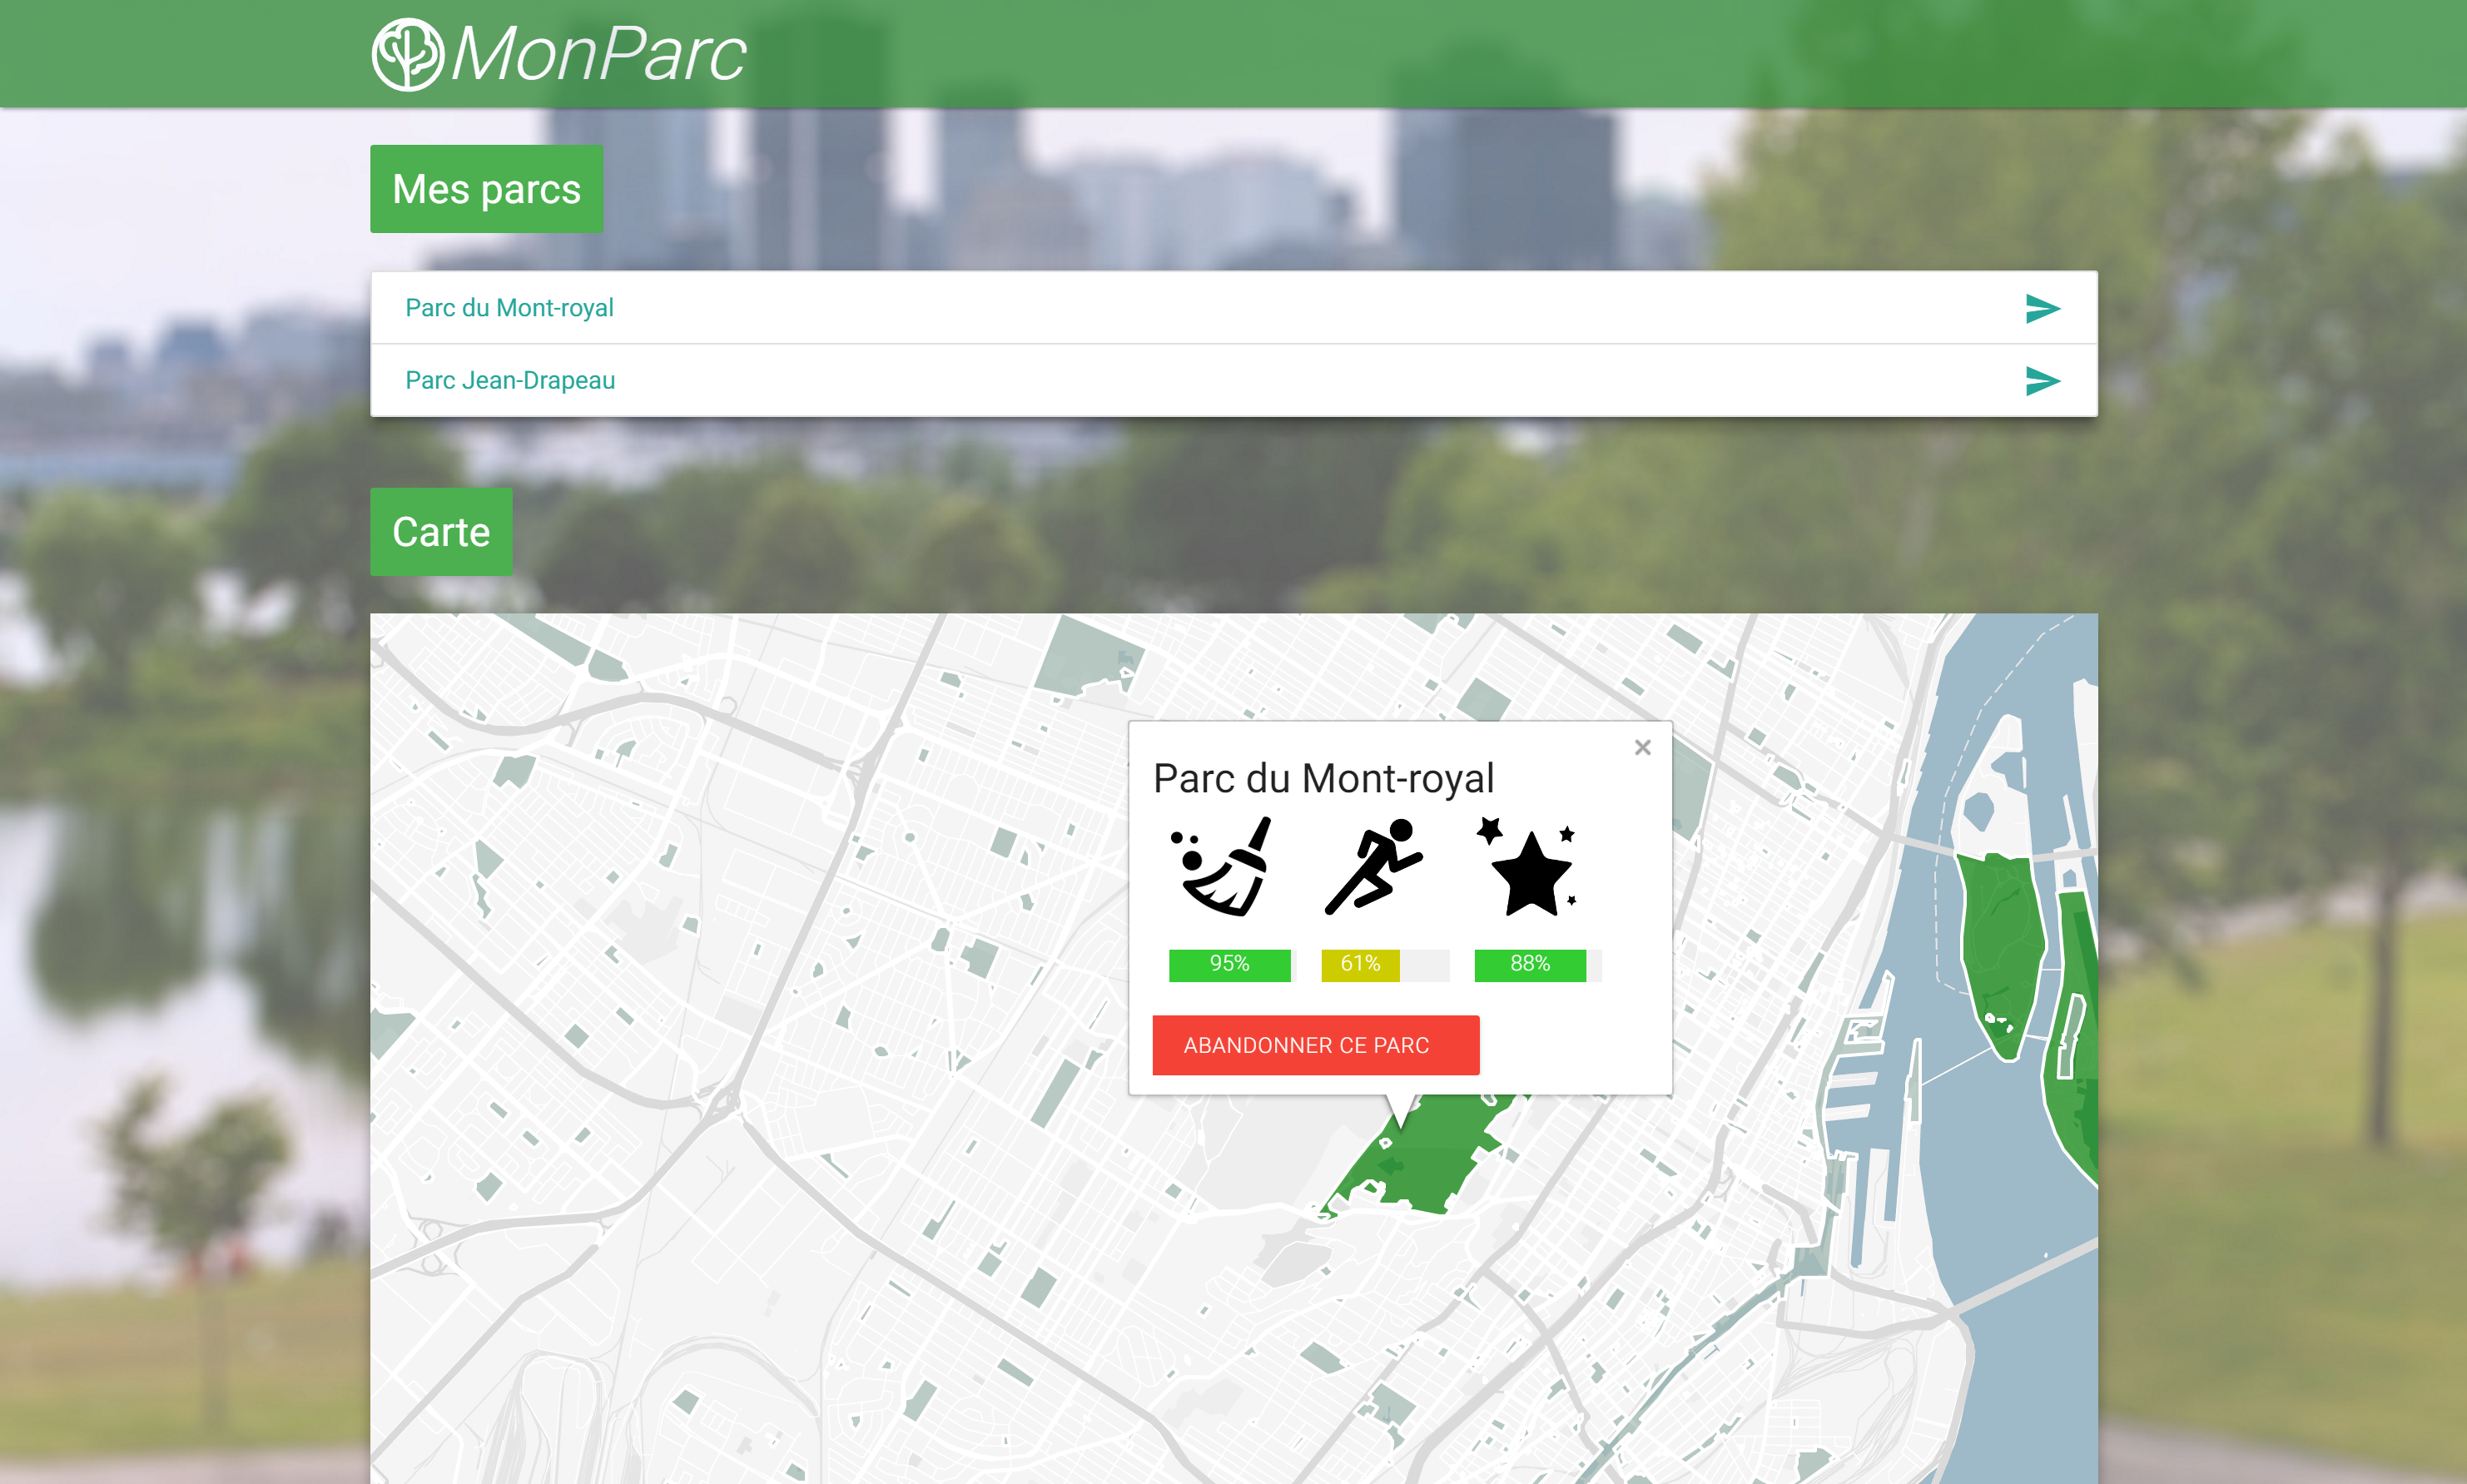
Task: Click the Carte section heading
Action: pyautogui.click(x=441, y=532)
